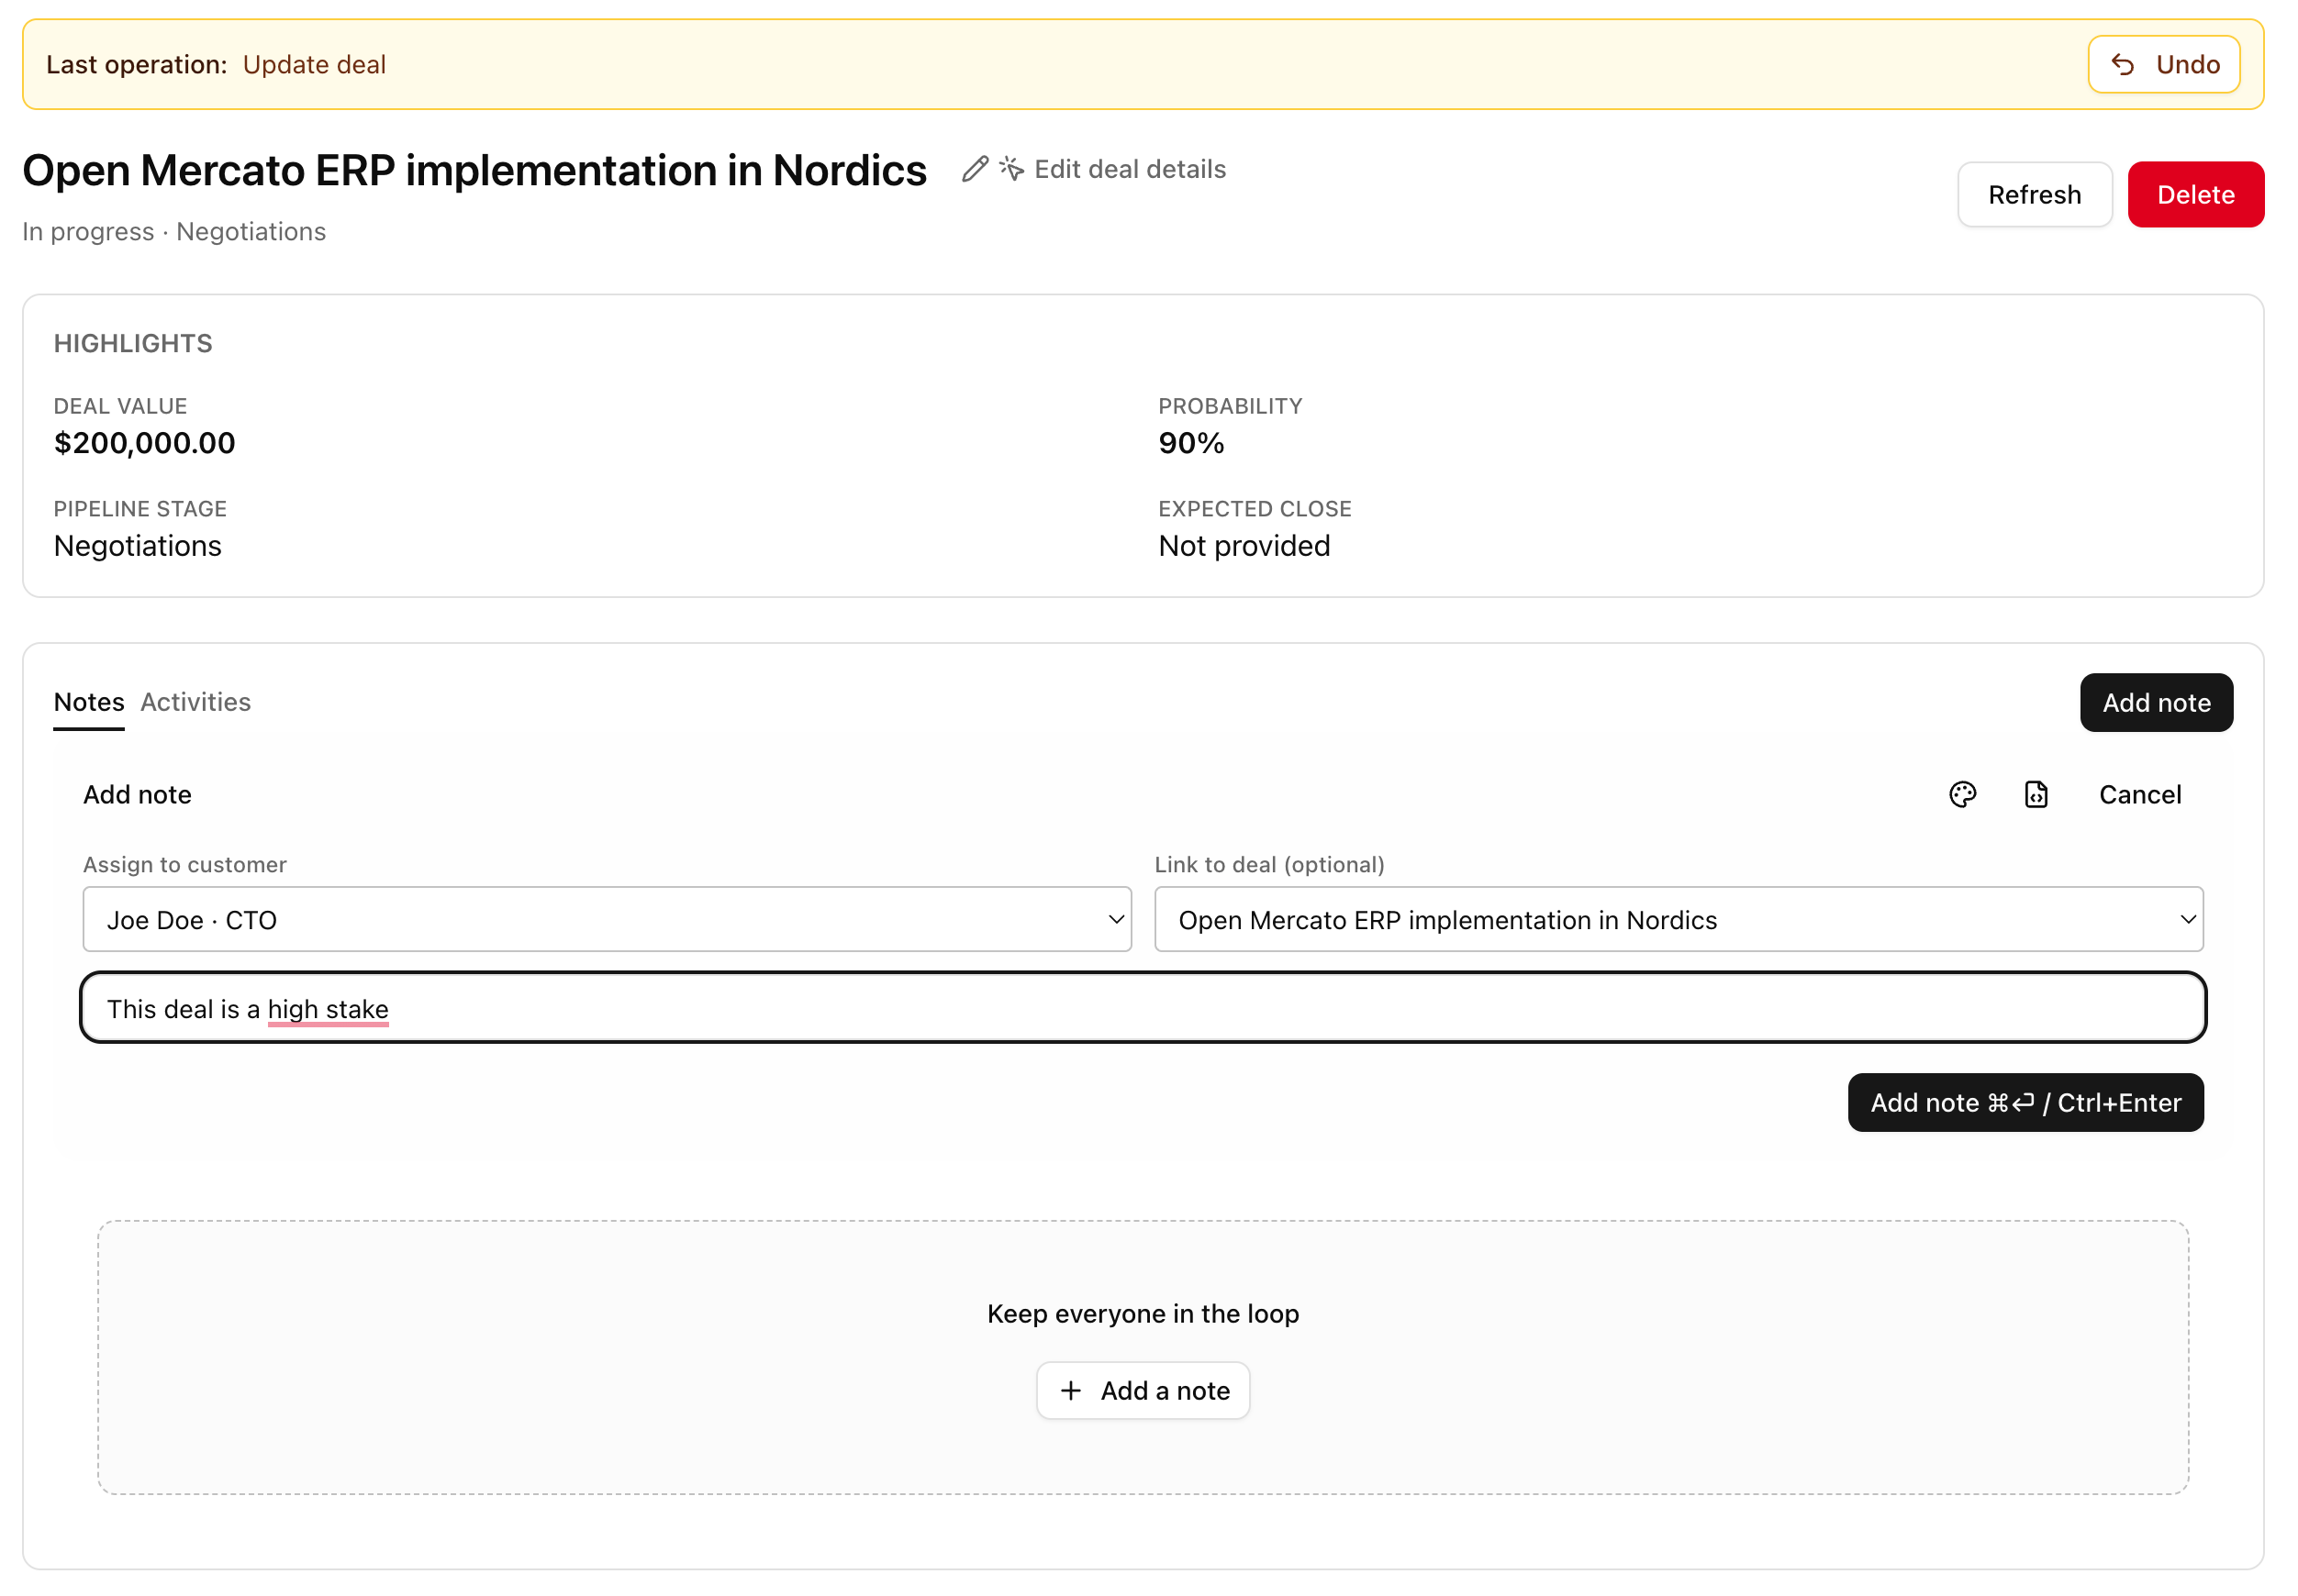Click the document code icon in note form
Image resolution: width=2298 pixels, height=1596 pixels.
tap(2035, 794)
